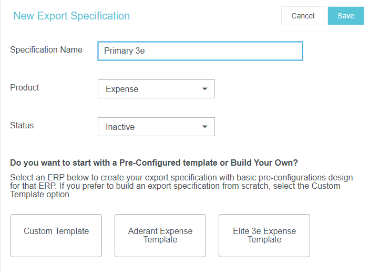Image resolution: width=369 pixels, height=274 pixels.
Task: Click the 'Expense' value in the Product box
Action: click(x=122, y=89)
